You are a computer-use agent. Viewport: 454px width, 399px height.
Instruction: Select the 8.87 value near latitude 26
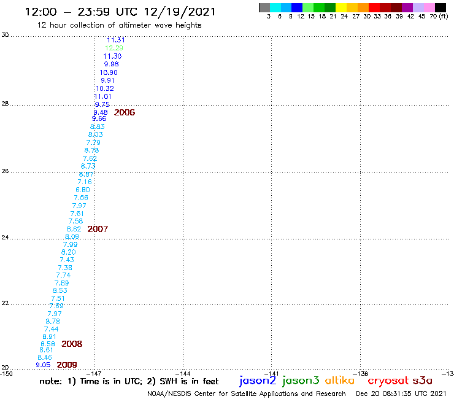click(x=87, y=174)
